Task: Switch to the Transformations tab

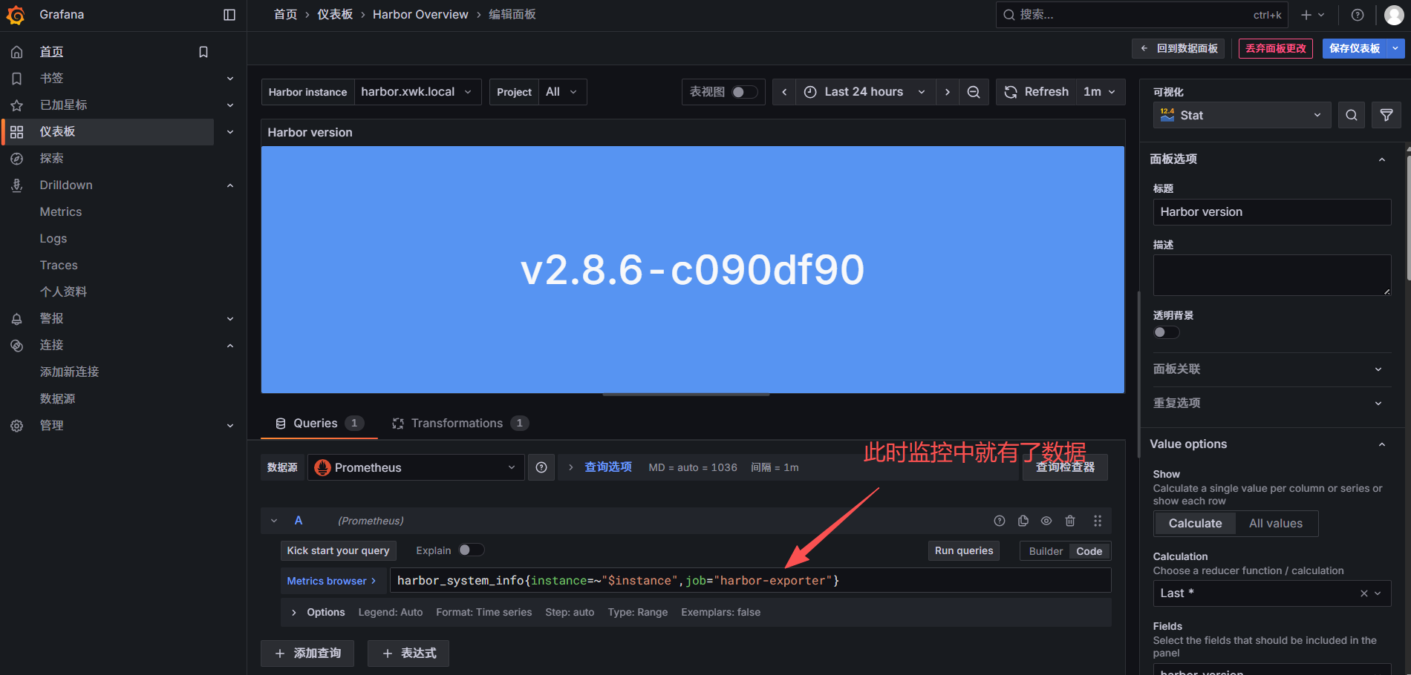Action: [460, 424]
